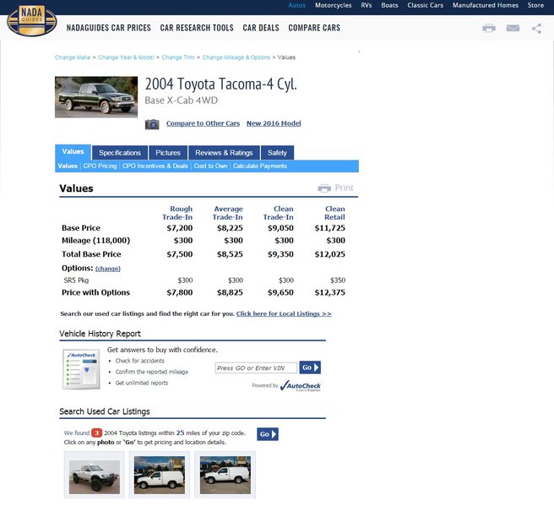Image resolution: width=554 pixels, height=506 pixels.
Task: Click Change Year & Model breadcrumb
Action: [126, 57]
